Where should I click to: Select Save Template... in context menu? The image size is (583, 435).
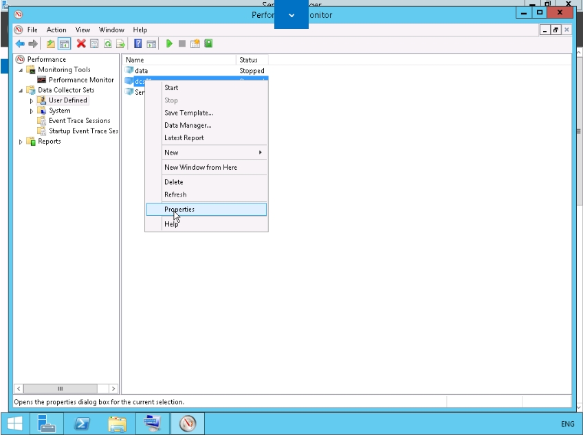pyautogui.click(x=188, y=113)
